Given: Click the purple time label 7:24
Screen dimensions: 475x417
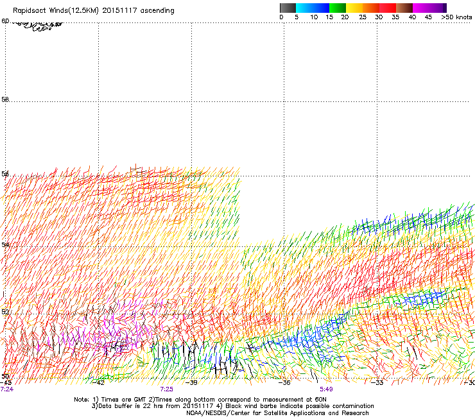Looking at the screenshot, I should [x=7, y=389].
